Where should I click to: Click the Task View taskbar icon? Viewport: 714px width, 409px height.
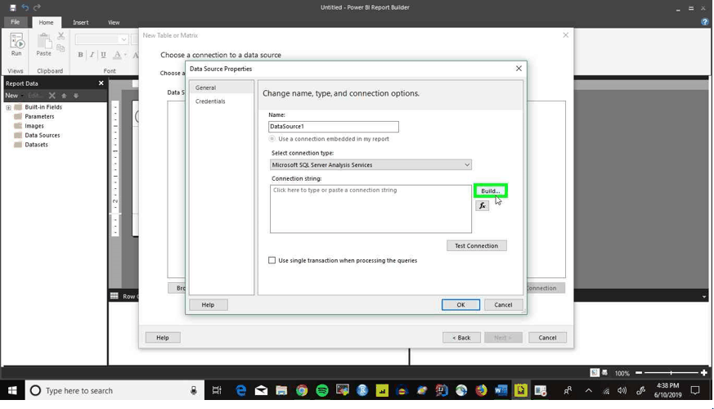[x=217, y=390]
